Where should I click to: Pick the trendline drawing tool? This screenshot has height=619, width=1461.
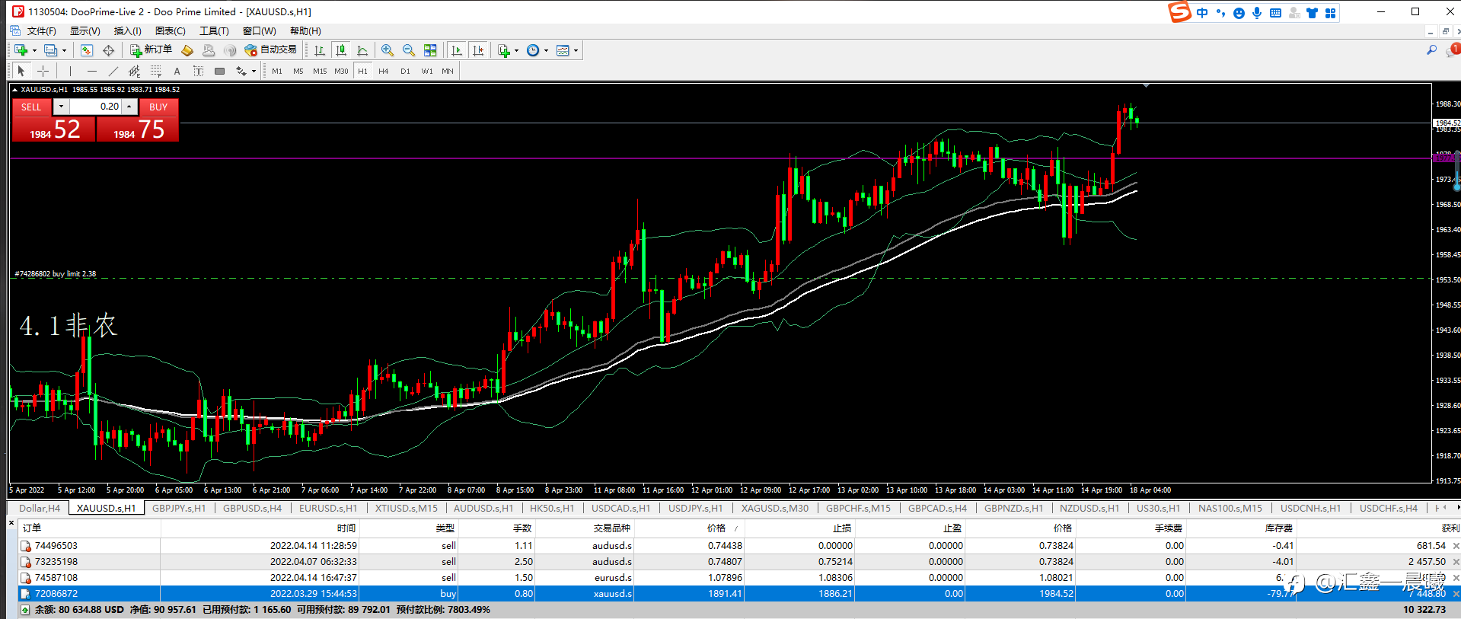coord(113,71)
